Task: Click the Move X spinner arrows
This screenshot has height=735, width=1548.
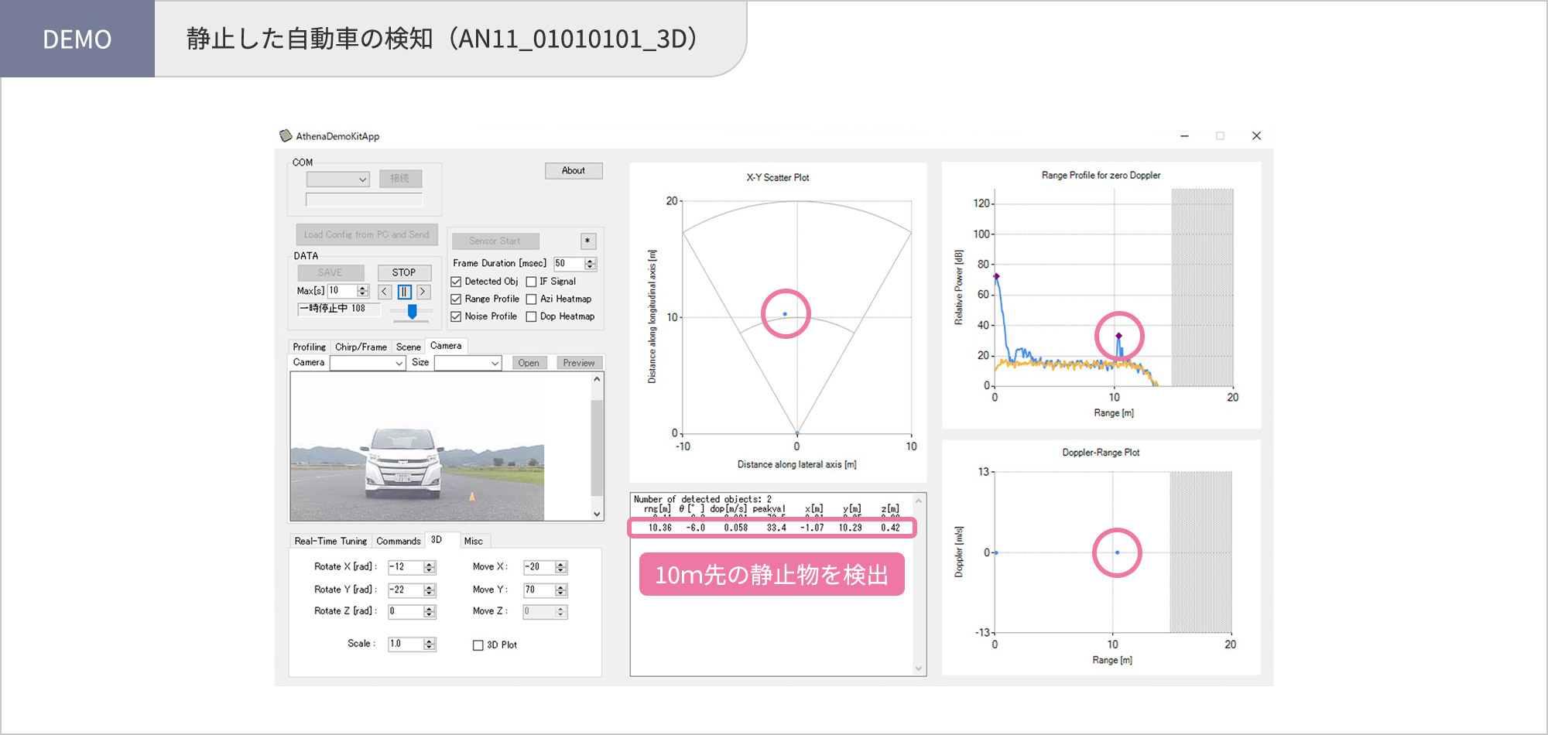Action: point(561,567)
